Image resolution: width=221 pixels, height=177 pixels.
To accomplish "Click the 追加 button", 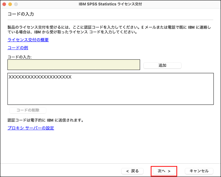I will (162, 66).
